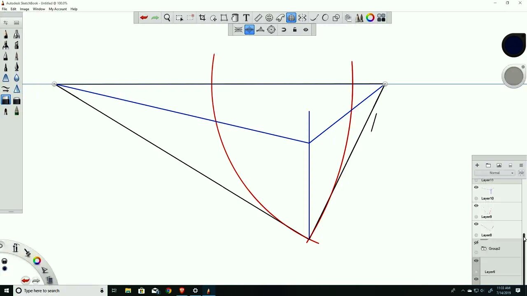Screen dimensions: 527x296
Task: Select the Pencil brush
Action: [x=6, y=35]
